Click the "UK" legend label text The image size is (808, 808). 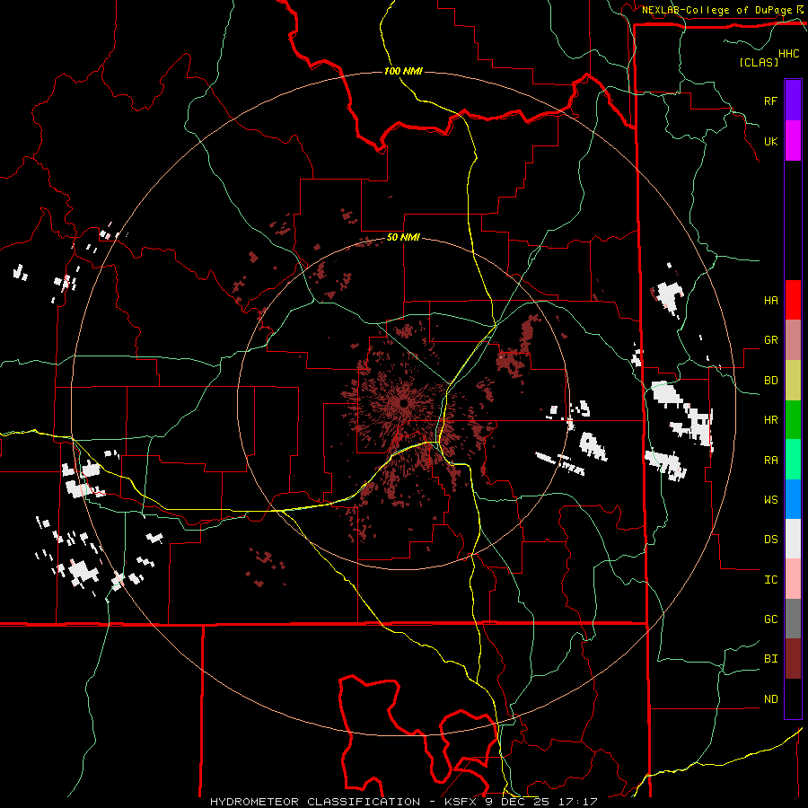pyautogui.click(x=770, y=141)
